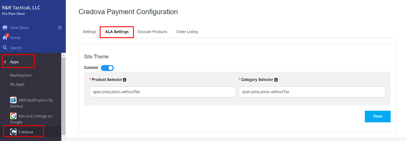Toggle the Custom site theme switch

pyautogui.click(x=107, y=68)
